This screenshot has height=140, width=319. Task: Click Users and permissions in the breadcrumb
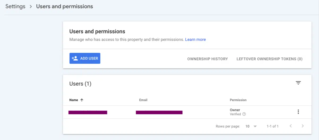tap(65, 6)
